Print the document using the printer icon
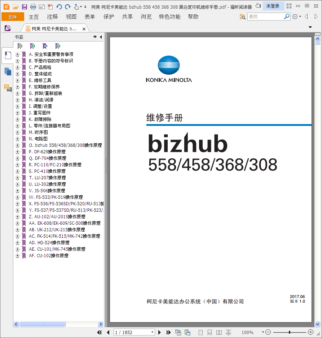Viewport: 322px width, 338px height. [x=33, y=7]
